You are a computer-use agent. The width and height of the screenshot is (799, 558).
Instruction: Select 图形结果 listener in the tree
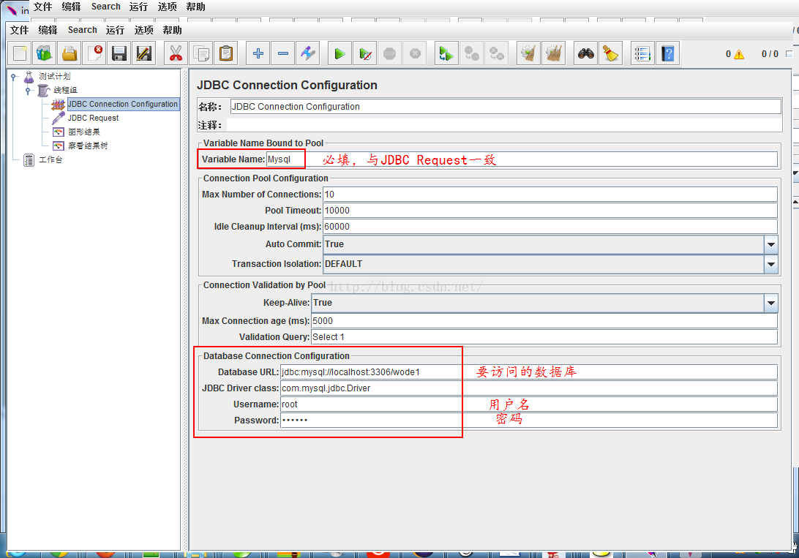[x=84, y=132]
